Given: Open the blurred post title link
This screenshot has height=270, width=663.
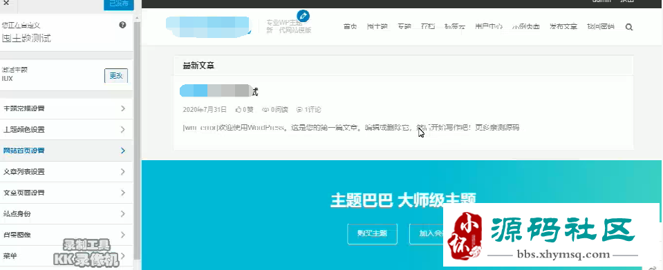Looking at the screenshot, I should point(218,91).
